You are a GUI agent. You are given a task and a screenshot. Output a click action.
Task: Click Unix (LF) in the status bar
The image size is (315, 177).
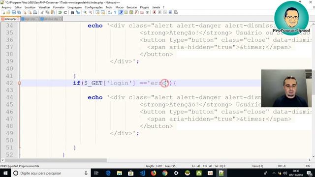point(257,166)
